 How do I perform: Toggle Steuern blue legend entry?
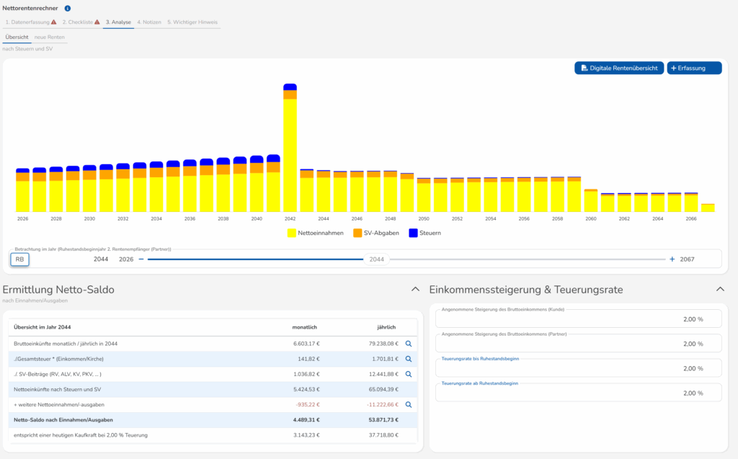click(x=424, y=233)
